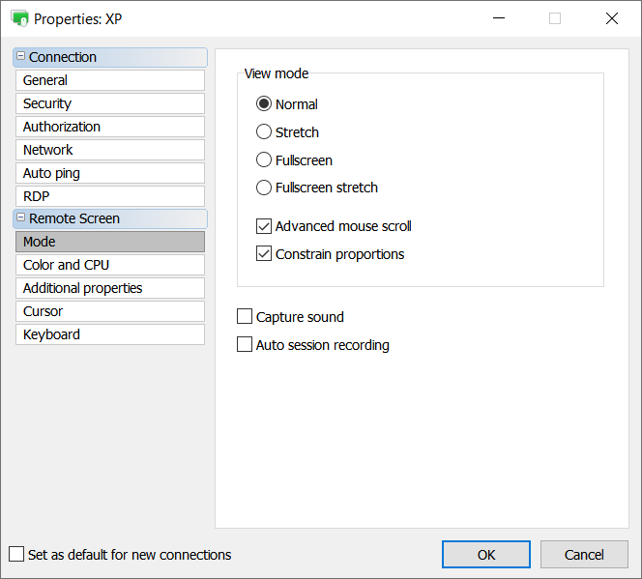642x579 pixels.
Task: Open the Network settings page
Action: tap(109, 150)
